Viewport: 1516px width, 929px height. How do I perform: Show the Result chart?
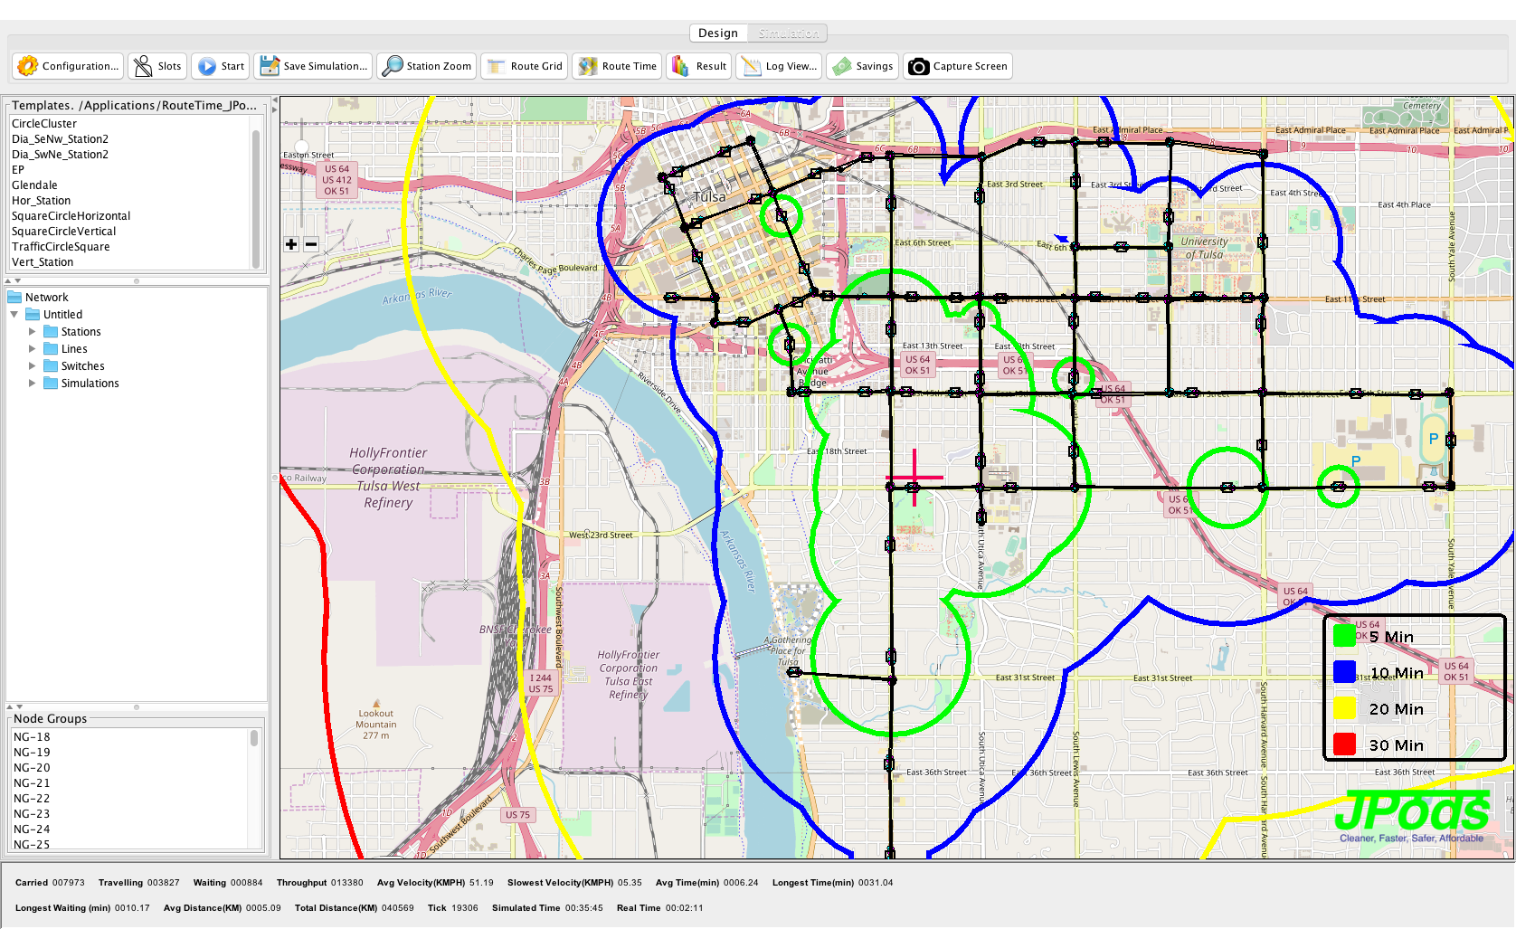(x=681, y=66)
